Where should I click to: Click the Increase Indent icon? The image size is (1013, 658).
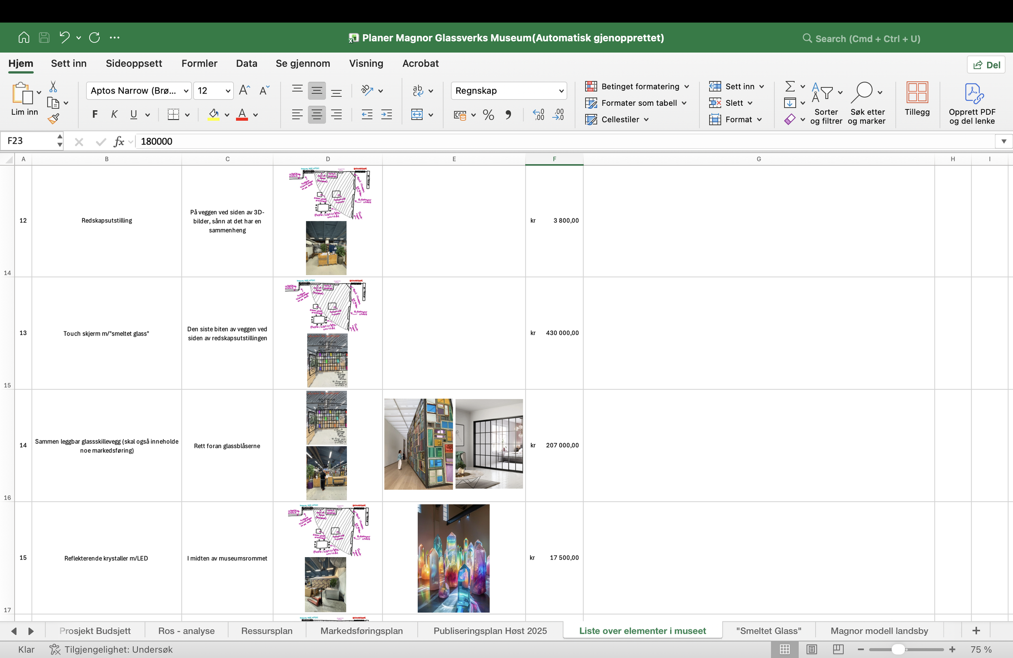(x=387, y=115)
